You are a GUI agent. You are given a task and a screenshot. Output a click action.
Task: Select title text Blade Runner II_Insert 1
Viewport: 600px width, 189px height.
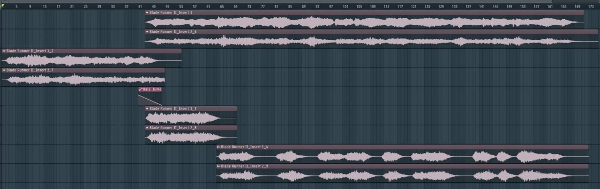pos(171,12)
